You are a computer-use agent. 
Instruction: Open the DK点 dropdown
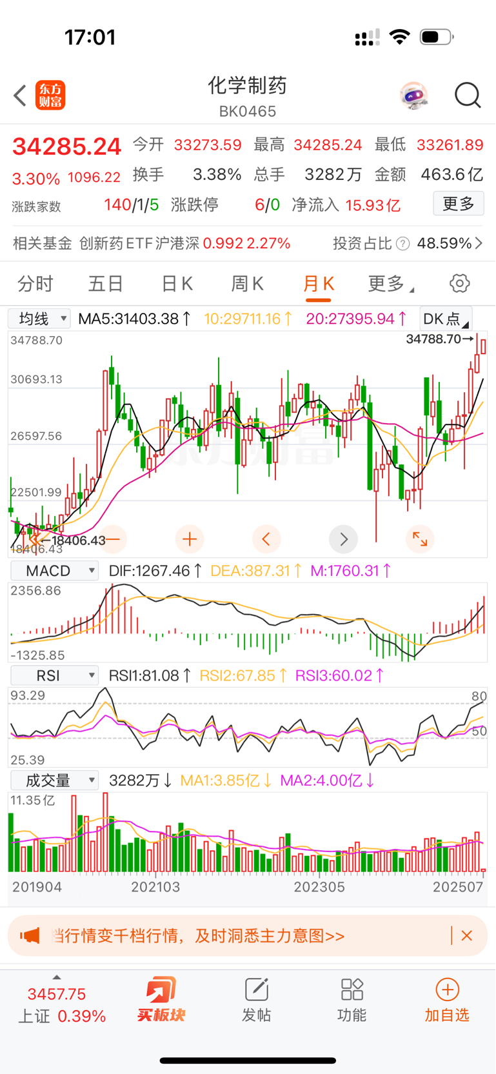446,318
